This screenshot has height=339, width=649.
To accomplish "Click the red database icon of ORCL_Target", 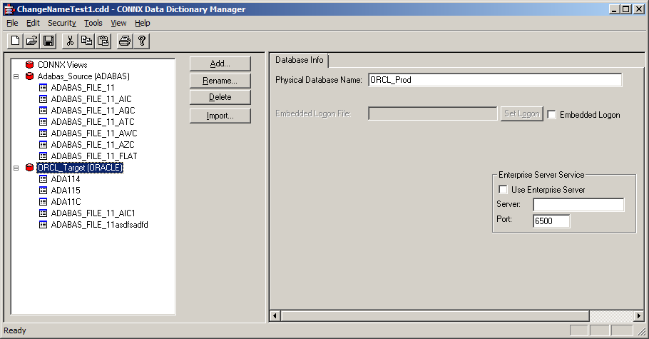I will (x=29, y=168).
